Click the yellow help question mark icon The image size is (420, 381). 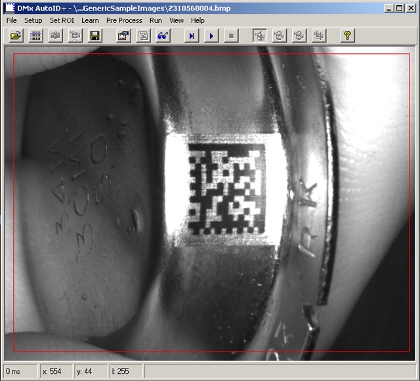(348, 35)
